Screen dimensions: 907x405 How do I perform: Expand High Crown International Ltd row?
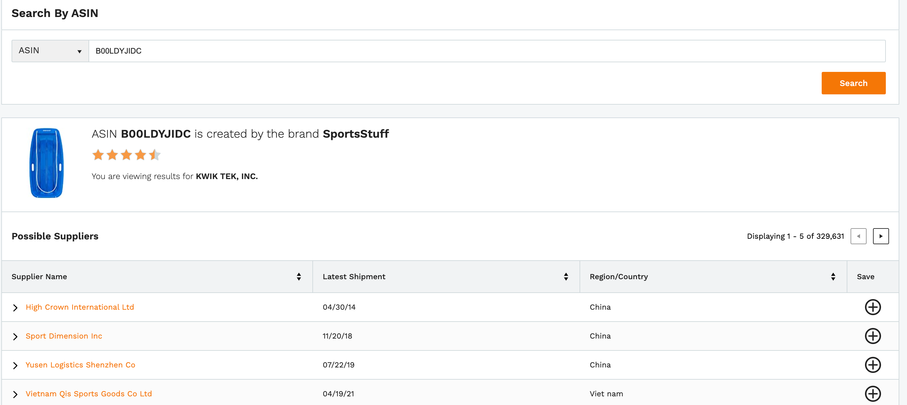15,308
